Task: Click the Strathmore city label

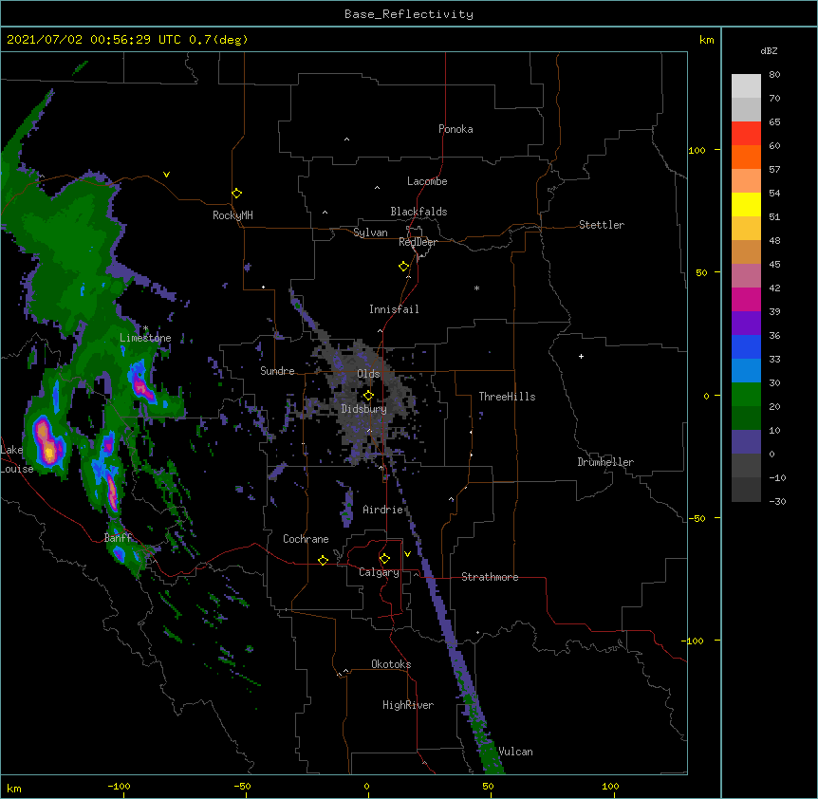Action: (490, 577)
